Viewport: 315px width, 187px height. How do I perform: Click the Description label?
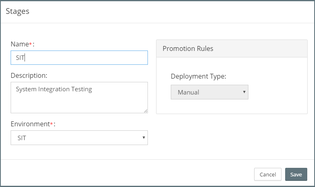(x=29, y=75)
